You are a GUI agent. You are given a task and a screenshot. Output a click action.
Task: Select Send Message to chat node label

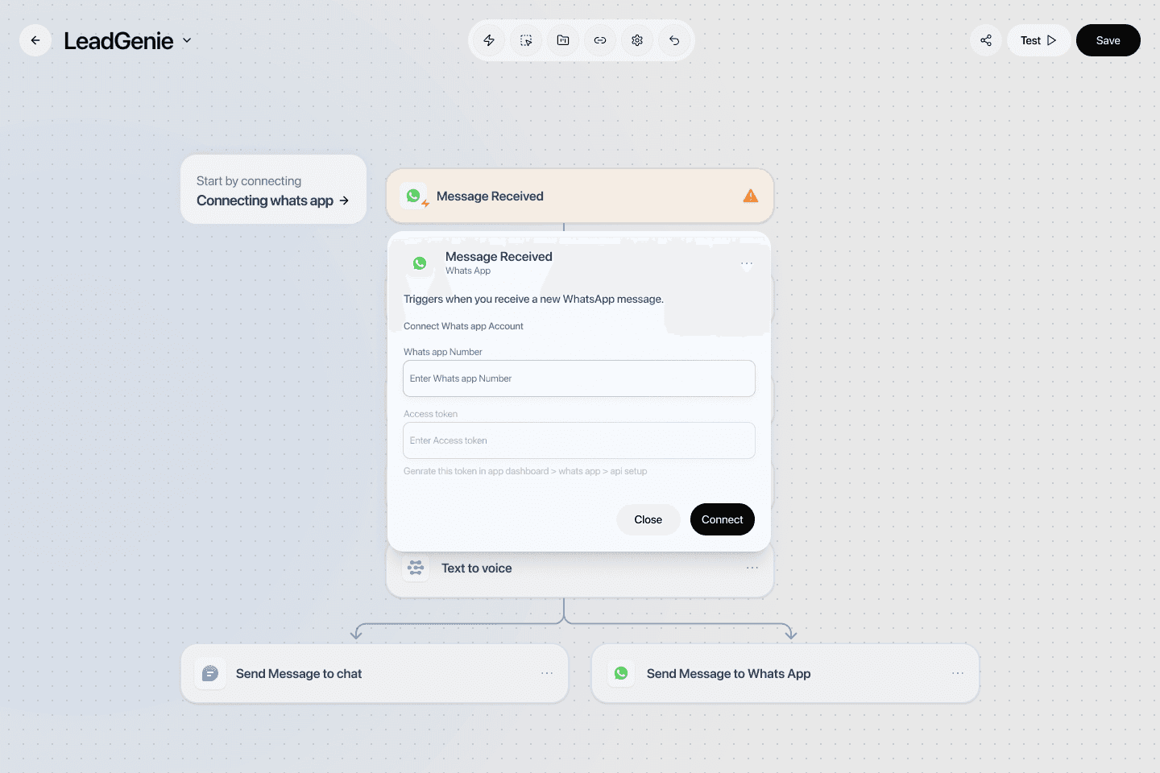tap(299, 673)
